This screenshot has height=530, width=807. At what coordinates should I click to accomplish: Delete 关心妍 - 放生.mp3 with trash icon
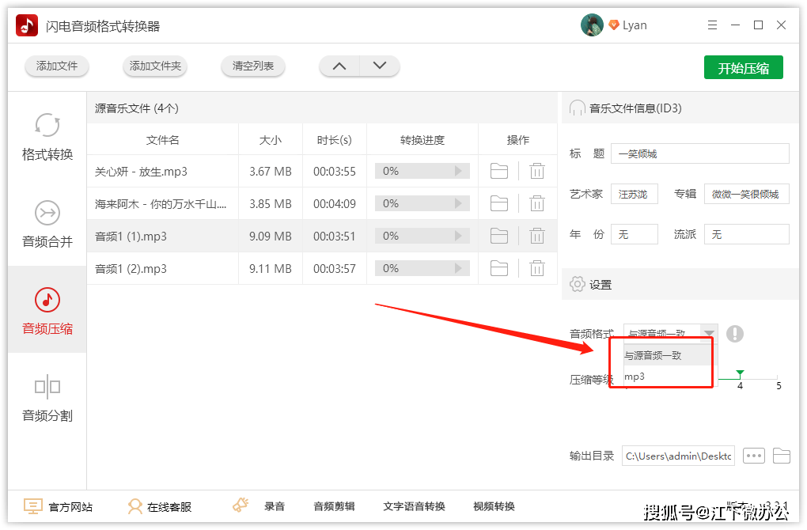pos(536,171)
